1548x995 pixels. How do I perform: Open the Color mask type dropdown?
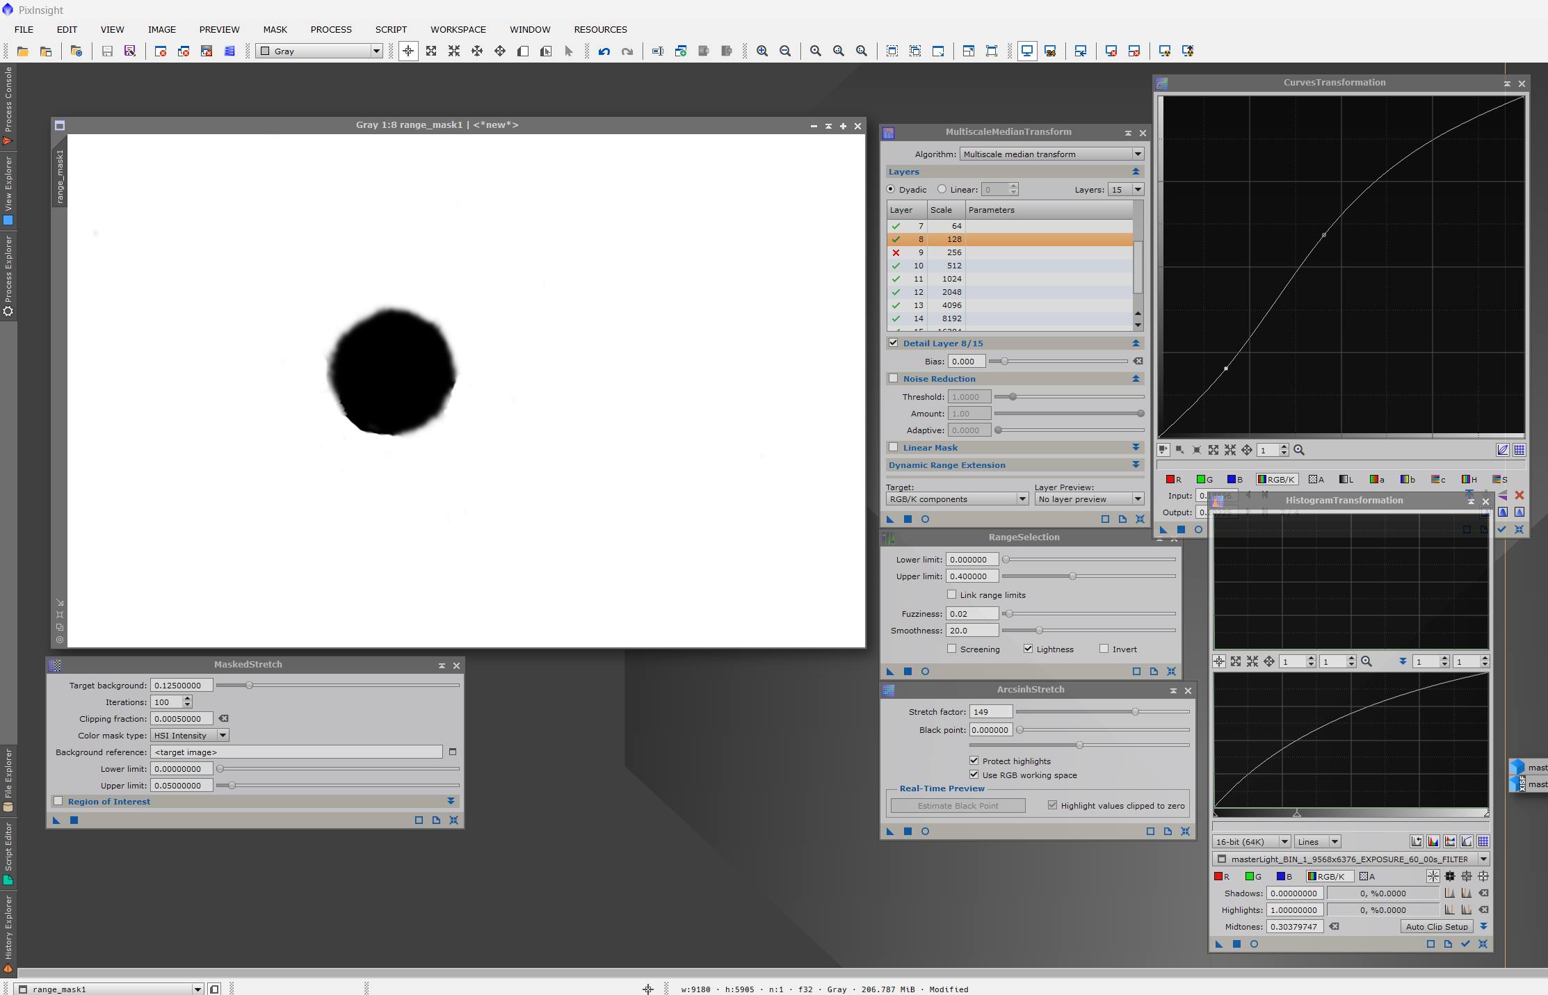[x=189, y=736]
